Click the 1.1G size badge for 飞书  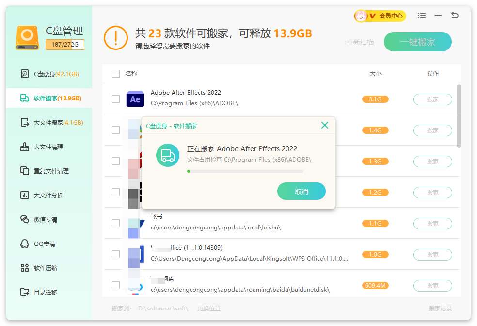point(375,224)
